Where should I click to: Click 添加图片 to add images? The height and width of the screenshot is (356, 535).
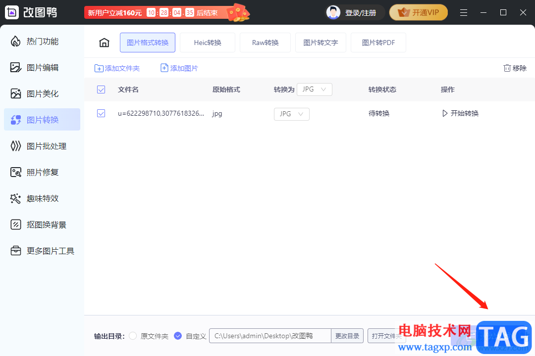[179, 68]
